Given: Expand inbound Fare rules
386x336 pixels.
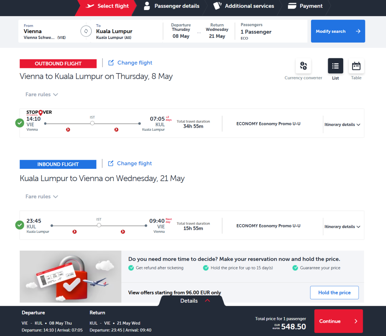Looking at the screenshot, I should (41, 197).
